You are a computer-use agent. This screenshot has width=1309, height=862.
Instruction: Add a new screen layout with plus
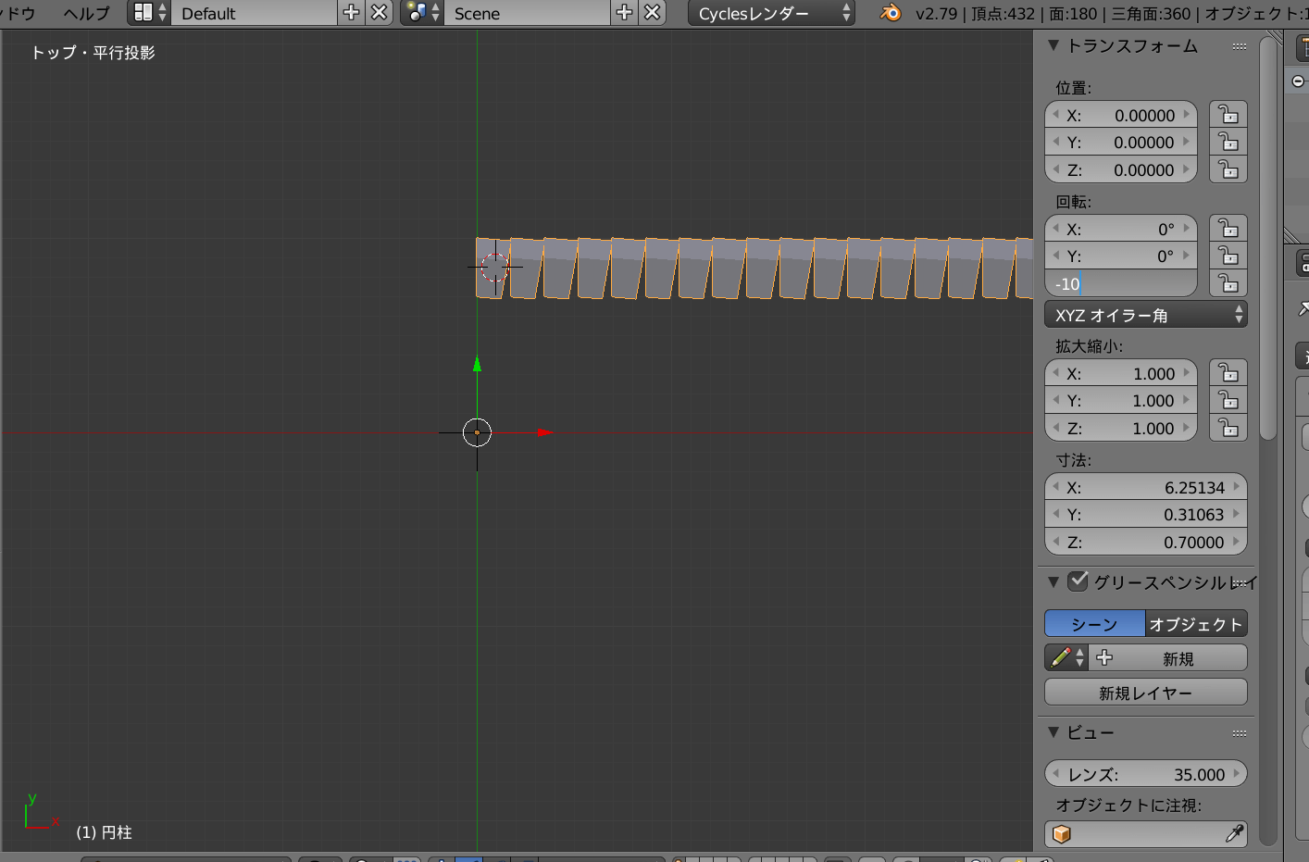pyautogui.click(x=351, y=13)
